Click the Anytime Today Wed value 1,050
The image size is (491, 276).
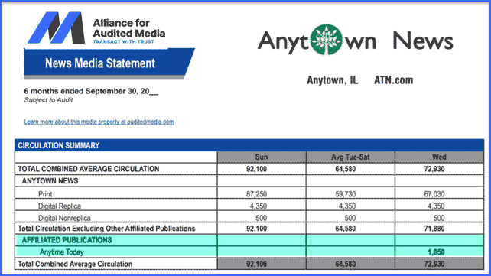click(x=436, y=252)
